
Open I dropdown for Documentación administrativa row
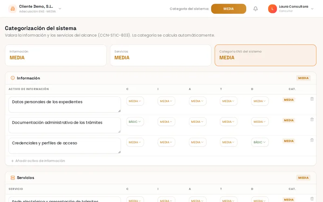point(166,122)
